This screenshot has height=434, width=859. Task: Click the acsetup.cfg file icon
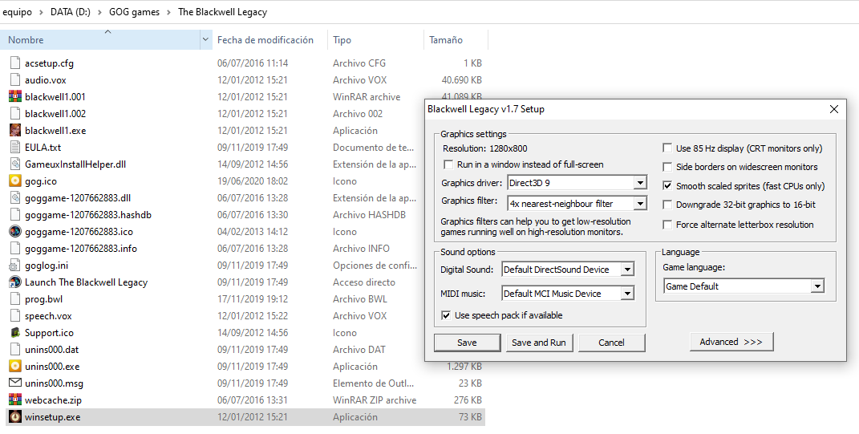coord(14,63)
